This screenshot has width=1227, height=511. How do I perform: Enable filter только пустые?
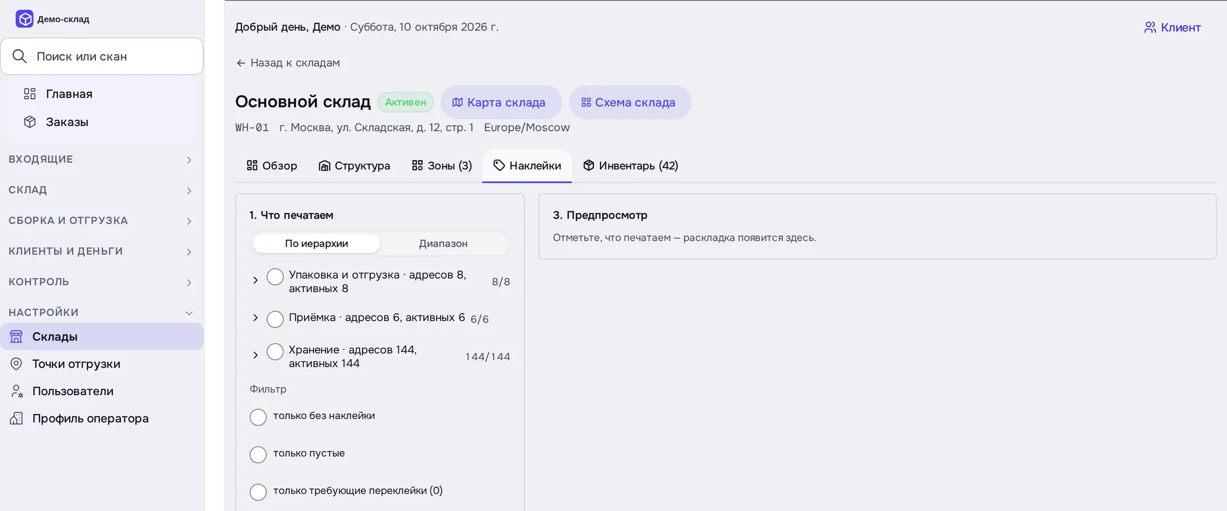[x=258, y=455]
